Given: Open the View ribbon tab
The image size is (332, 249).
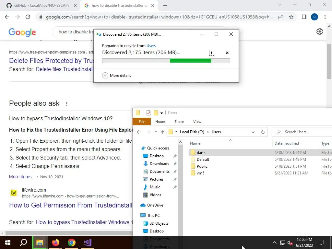Looking at the screenshot, I should click(x=197, y=122).
